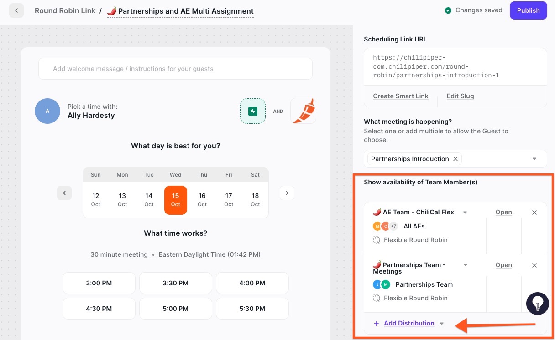The width and height of the screenshot is (555, 340).
Task: Select the 3:30 PM time slot
Action: coord(176,283)
